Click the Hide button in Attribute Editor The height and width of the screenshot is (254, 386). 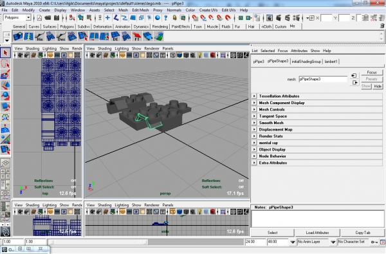click(378, 86)
